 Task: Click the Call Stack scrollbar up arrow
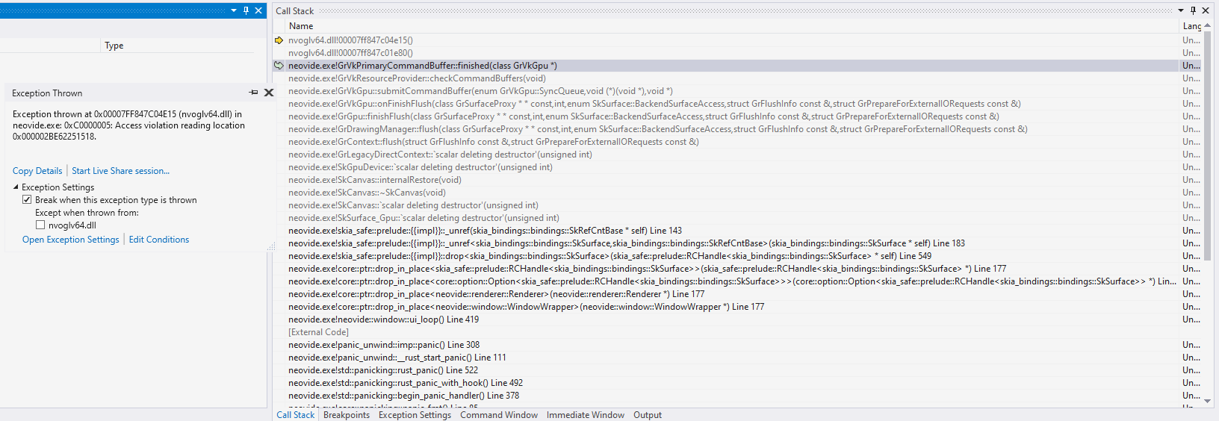1208,26
